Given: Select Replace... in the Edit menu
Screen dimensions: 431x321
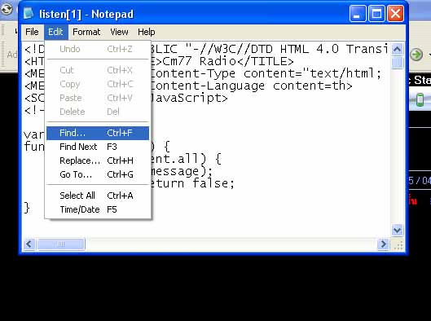Looking at the screenshot, I should [x=98, y=160].
